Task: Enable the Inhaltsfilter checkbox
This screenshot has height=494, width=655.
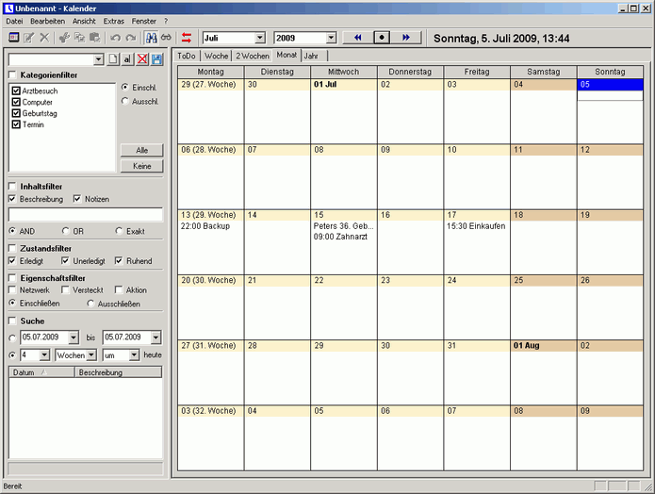Action: click(12, 186)
